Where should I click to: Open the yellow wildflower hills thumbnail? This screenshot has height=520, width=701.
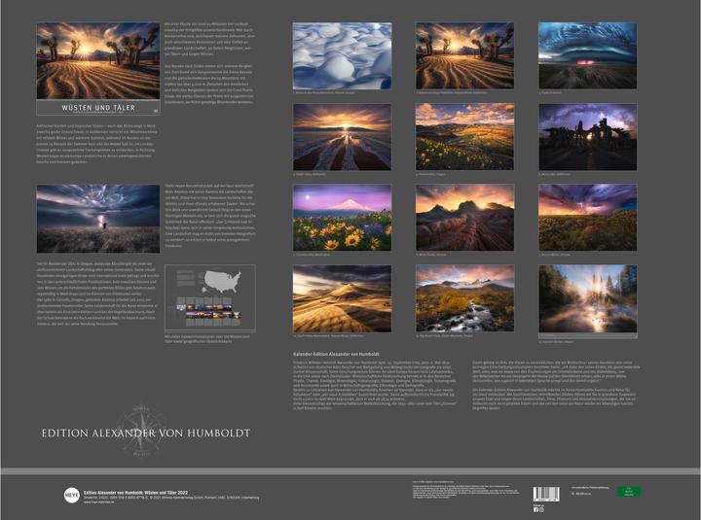[x=465, y=137]
